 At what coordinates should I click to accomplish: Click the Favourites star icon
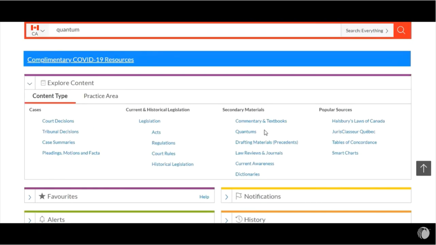[42, 196]
